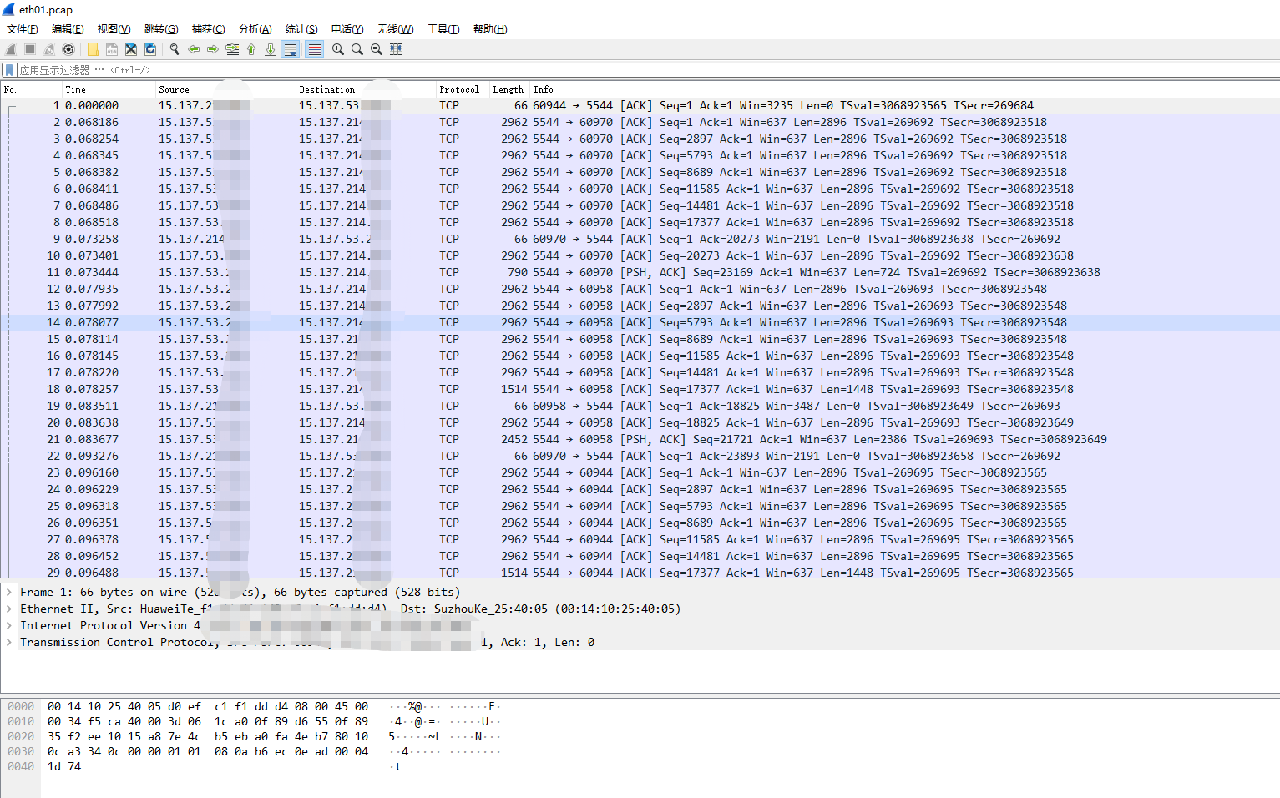Go to previous packet with left arrow
Screen dimensions: 1280x798
(194, 49)
